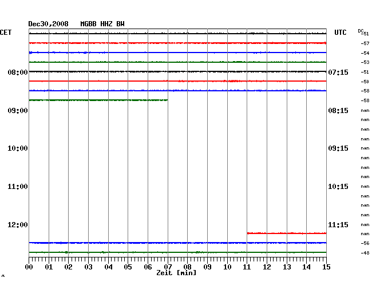Select the DC value -53
This screenshot has width=372, height=282.
tap(365, 62)
